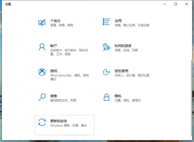Open the 个性化 settings title link

tap(55, 21)
